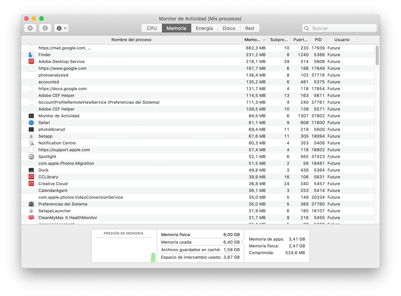Sort by PID column header
This screenshot has height=296, width=401.
point(318,40)
